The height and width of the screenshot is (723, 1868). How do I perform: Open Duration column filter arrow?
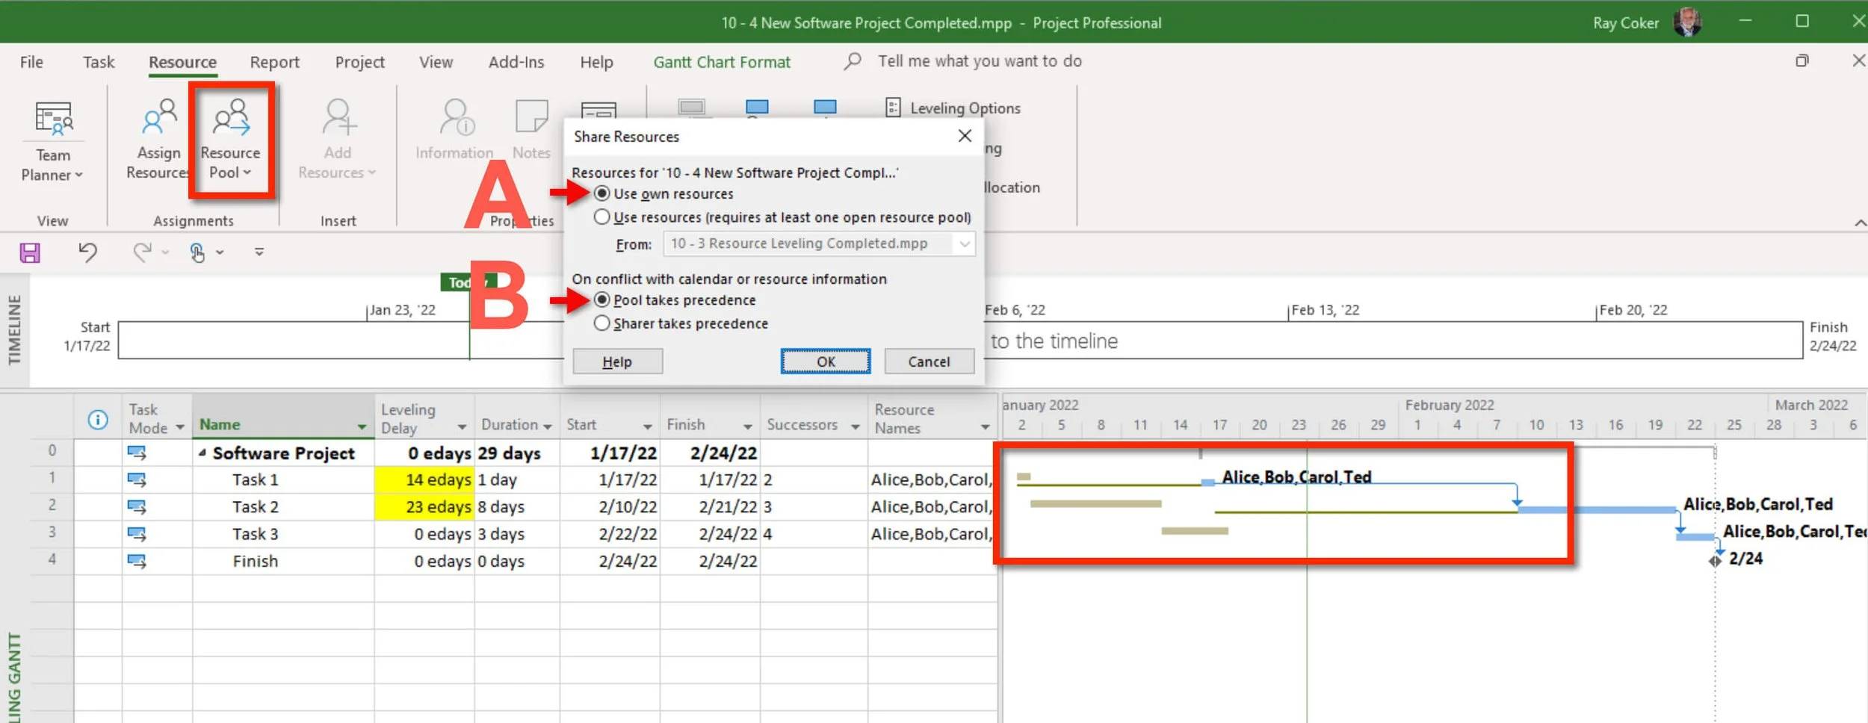548,426
